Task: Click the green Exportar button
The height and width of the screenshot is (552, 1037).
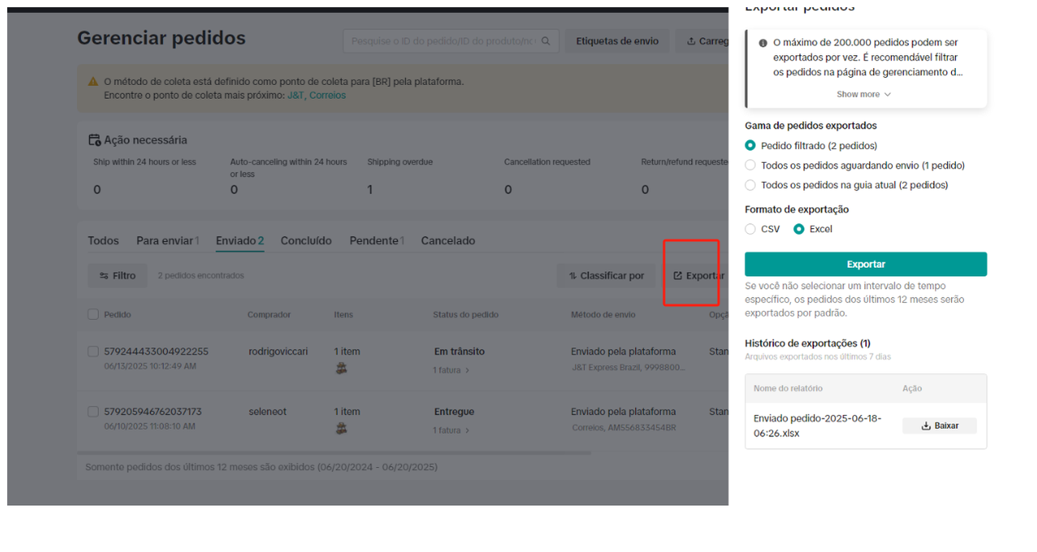Action: tap(865, 265)
